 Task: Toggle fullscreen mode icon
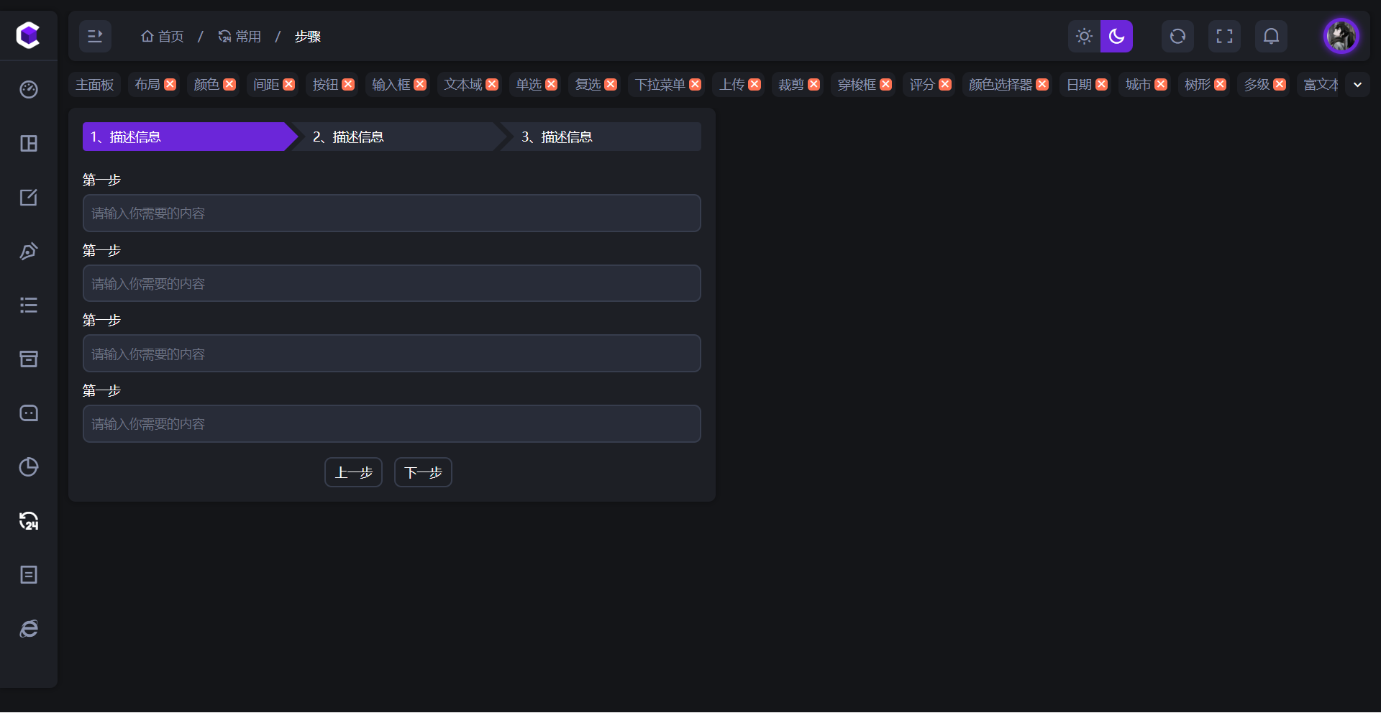tap(1224, 36)
